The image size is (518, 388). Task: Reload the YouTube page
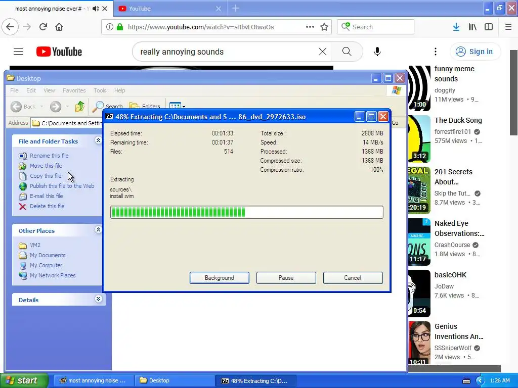(x=43, y=27)
